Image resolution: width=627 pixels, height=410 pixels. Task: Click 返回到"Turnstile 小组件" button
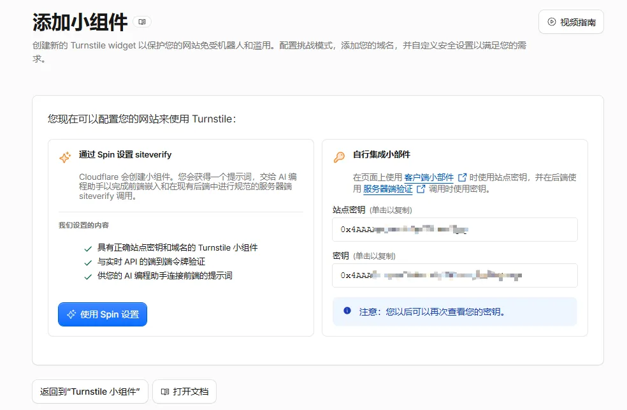[90, 392]
